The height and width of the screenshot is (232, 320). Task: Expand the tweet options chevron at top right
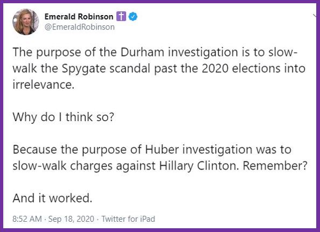pyautogui.click(x=315, y=15)
